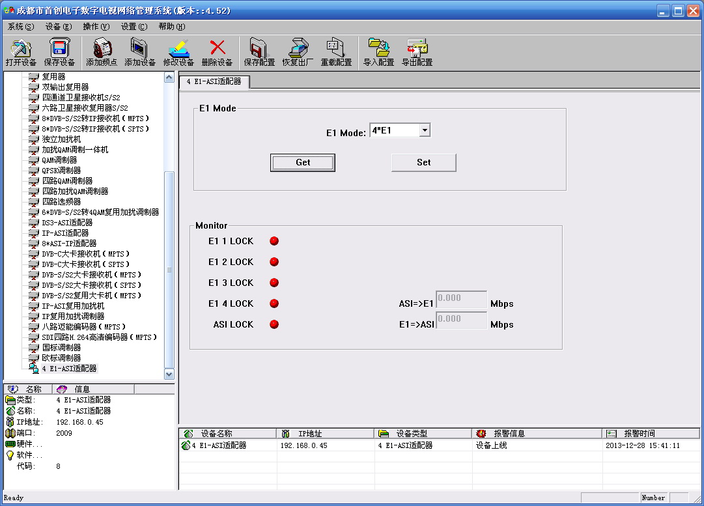Open the 系统(S) menu
Screen dimensions: 704x506
pyautogui.click(x=21, y=27)
